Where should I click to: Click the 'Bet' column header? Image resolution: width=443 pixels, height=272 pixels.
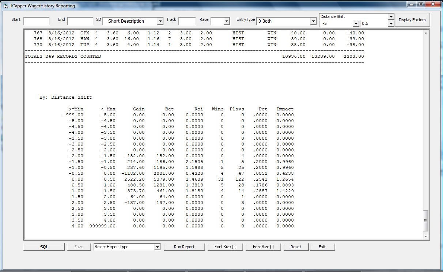[170, 109]
